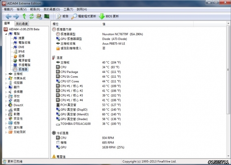Expand the 存放 tree node
This screenshot has height=165, width=231.
coord(6,96)
